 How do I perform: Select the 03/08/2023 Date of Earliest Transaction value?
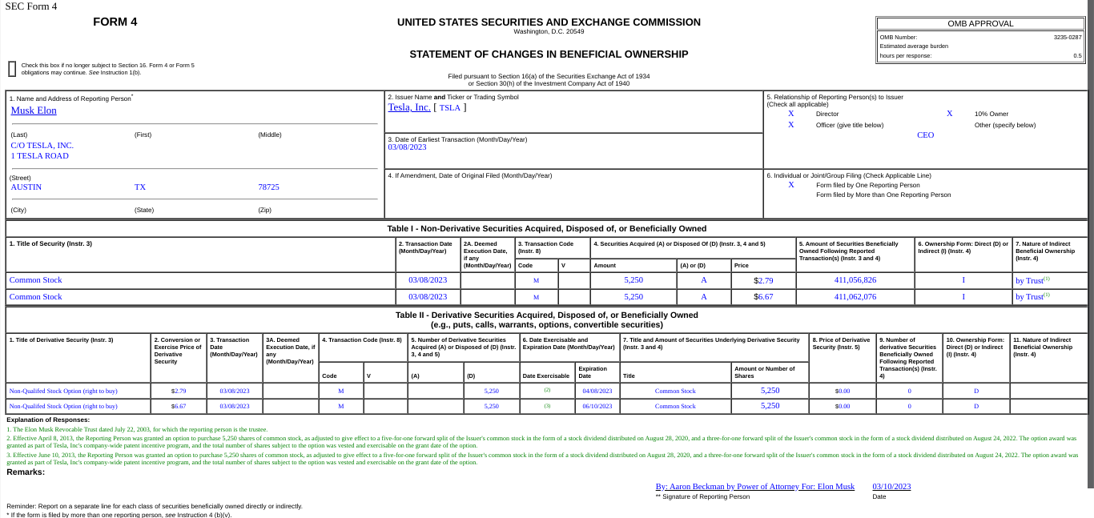point(407,147)
